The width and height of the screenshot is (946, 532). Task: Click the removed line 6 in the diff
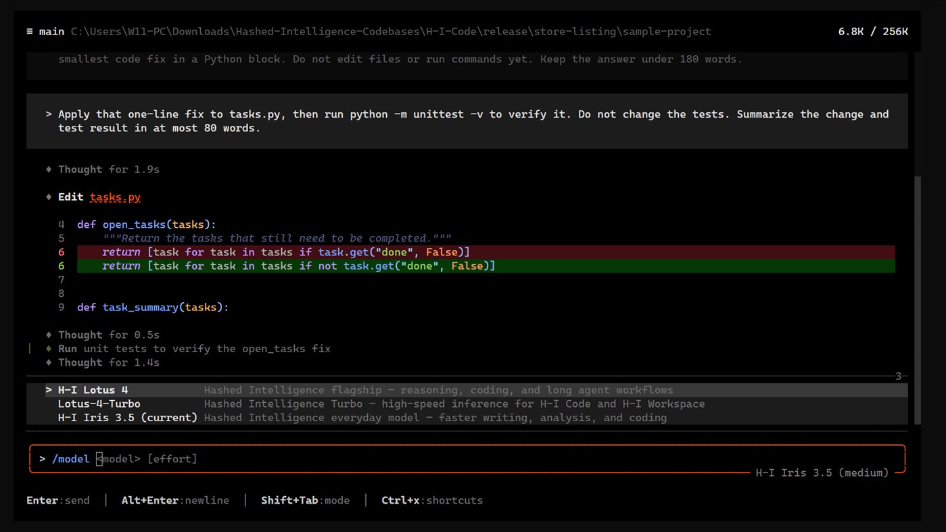point(486,252)
